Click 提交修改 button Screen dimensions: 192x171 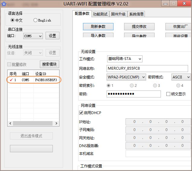point(139,27)
